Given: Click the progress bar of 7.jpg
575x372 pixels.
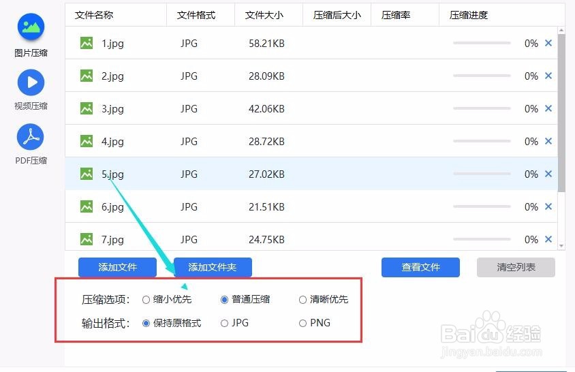Looking at the screenshot, I should pyautogui.click(x=482, y=239).
